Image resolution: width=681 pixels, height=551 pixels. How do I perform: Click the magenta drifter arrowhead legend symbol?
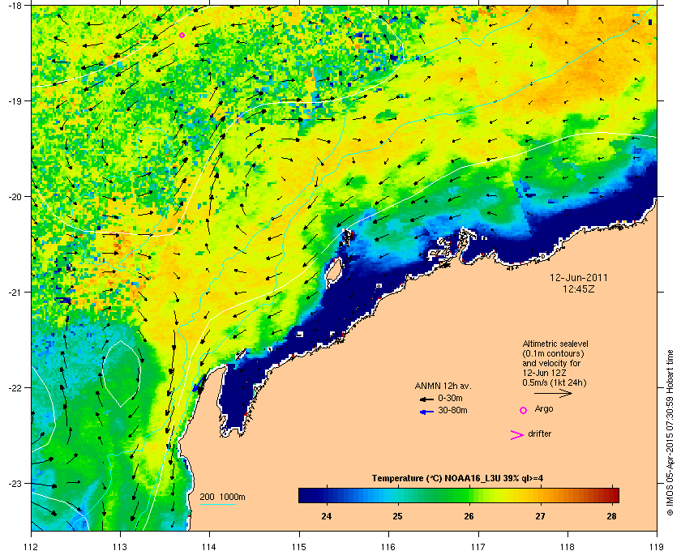(x=517, y=435)
